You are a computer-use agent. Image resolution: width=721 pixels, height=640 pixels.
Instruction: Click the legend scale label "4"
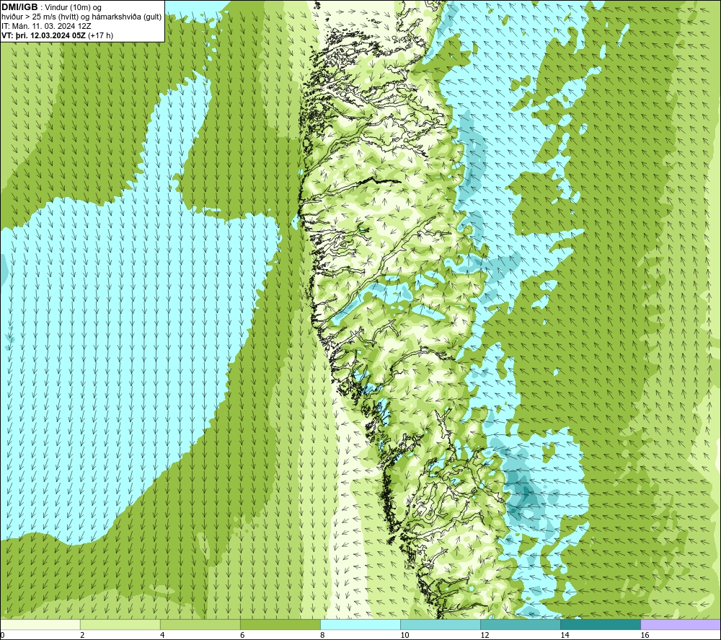pos(162,636)
